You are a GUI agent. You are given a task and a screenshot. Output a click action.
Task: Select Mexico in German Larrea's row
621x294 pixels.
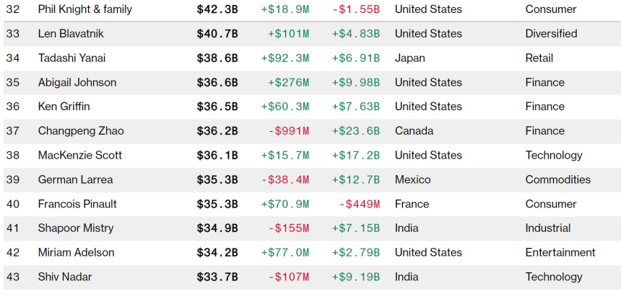(x=412, y=179)
